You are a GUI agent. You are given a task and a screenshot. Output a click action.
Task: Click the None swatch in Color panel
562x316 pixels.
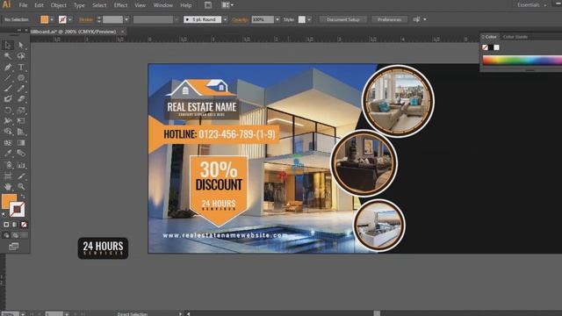tap(485, 47)
